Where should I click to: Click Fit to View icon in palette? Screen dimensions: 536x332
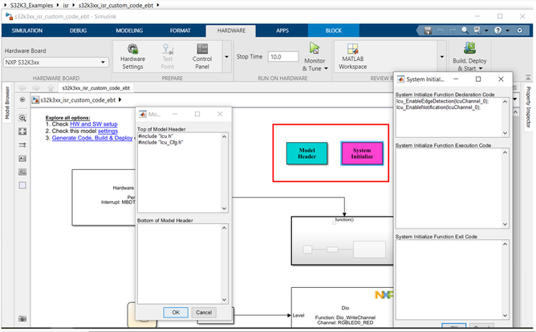click(22, 132)
